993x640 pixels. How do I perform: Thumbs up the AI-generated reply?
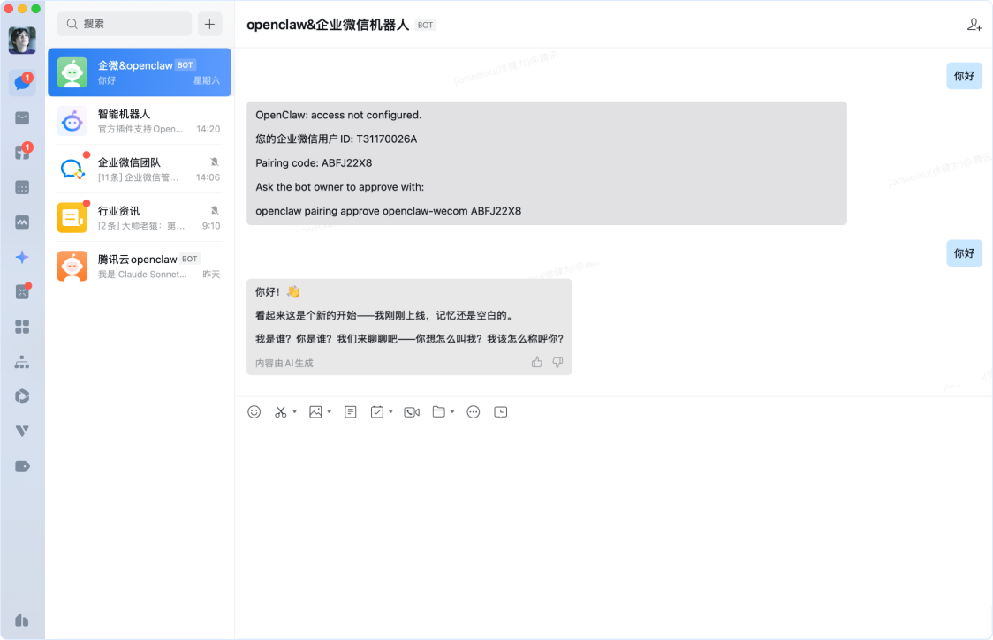coord(537,362)
